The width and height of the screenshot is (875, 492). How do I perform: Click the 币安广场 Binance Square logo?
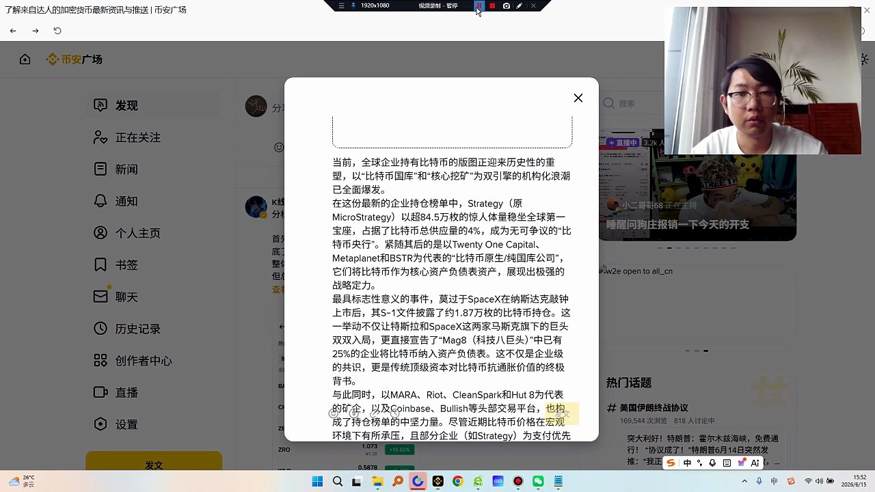click(x=74, y=59)
